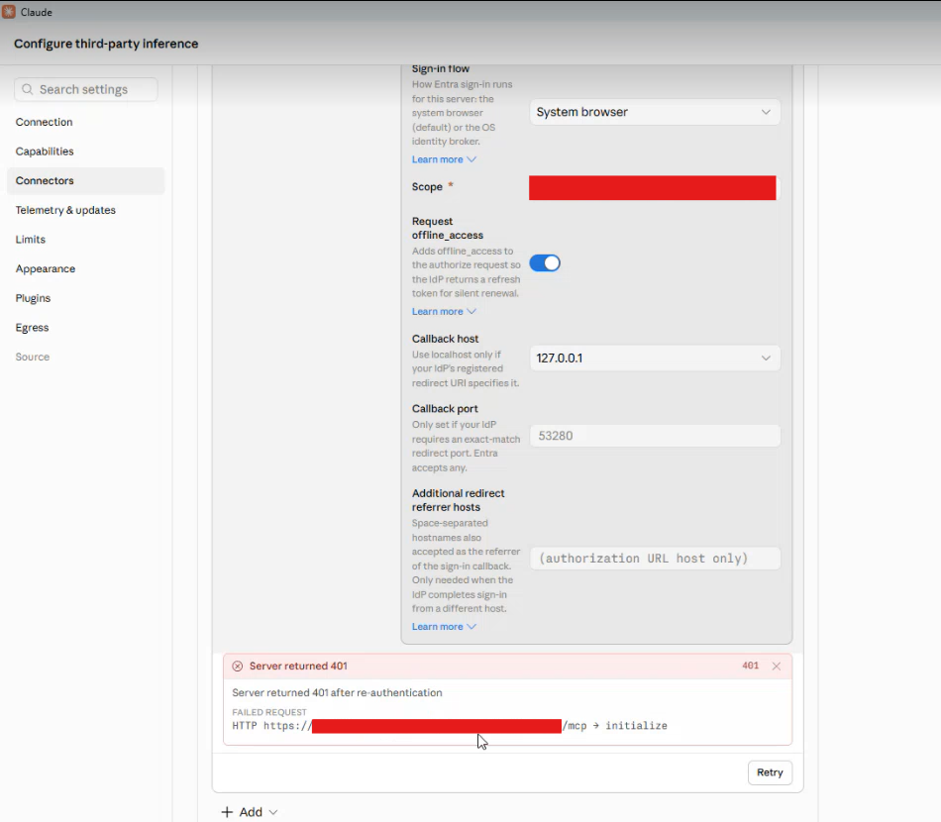Click the Retry button

(770, 772)
